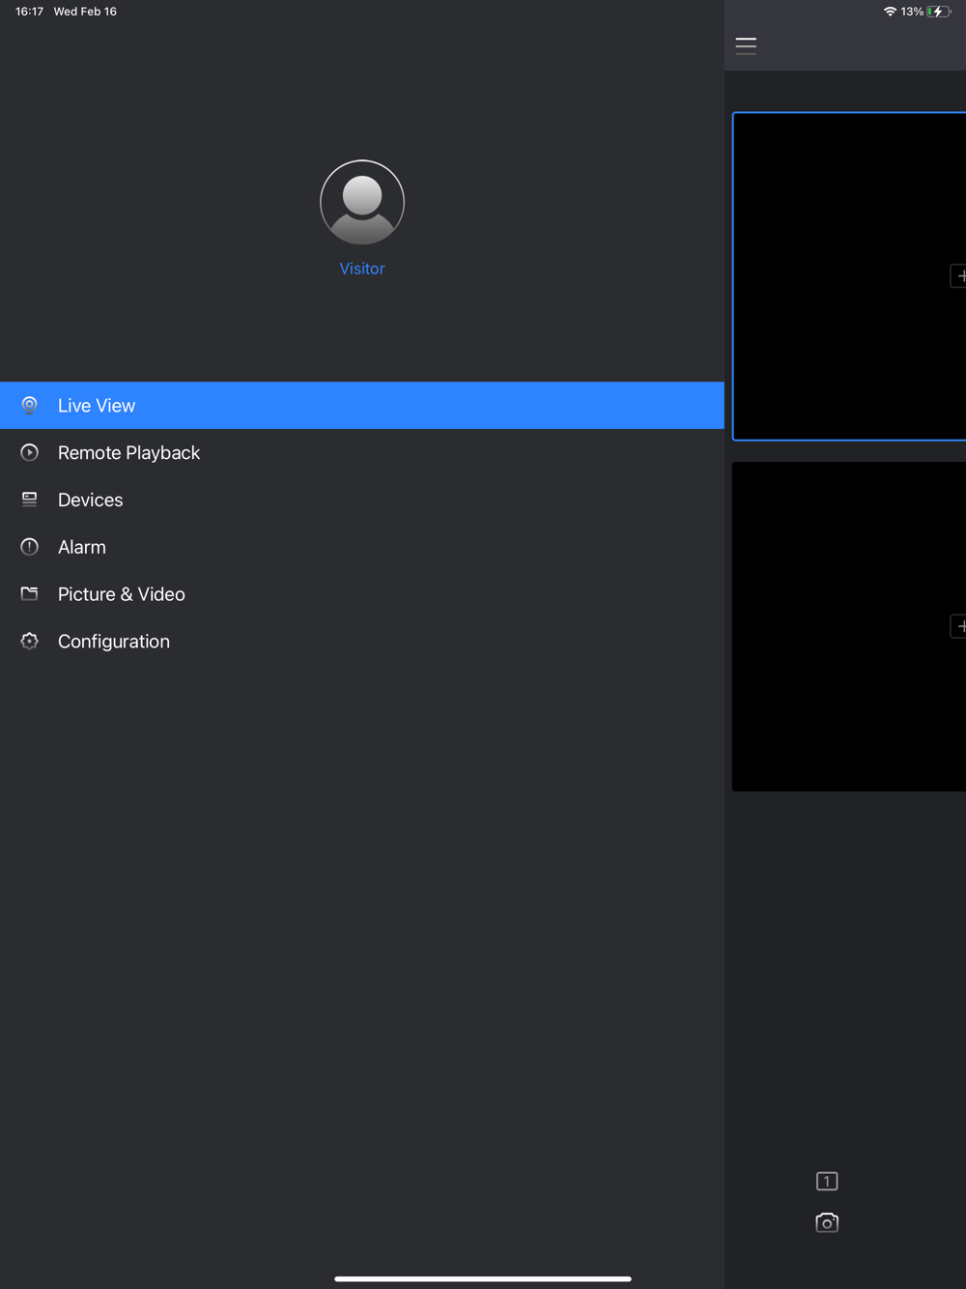Switch to single-window layout icon
The height and width of the screenshot is (1289, 966).
coord(827,1181)
